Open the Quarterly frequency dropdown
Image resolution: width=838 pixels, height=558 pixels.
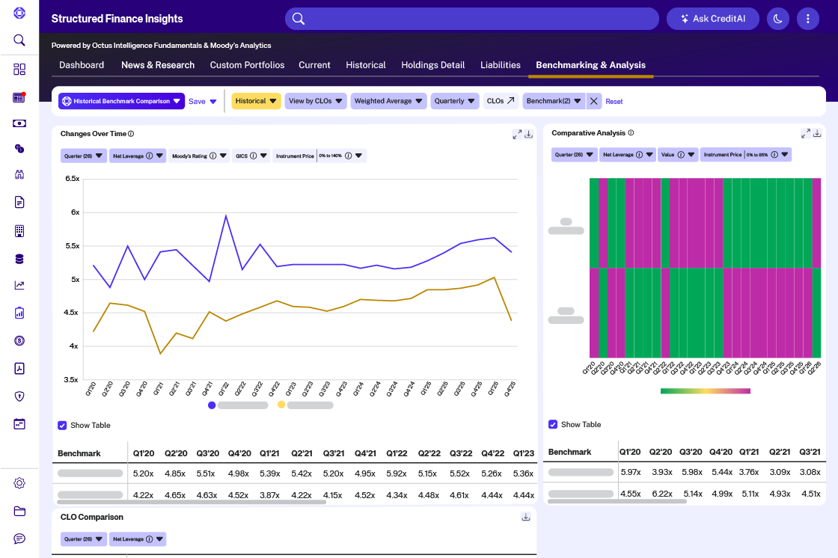[x=455, y=101]
